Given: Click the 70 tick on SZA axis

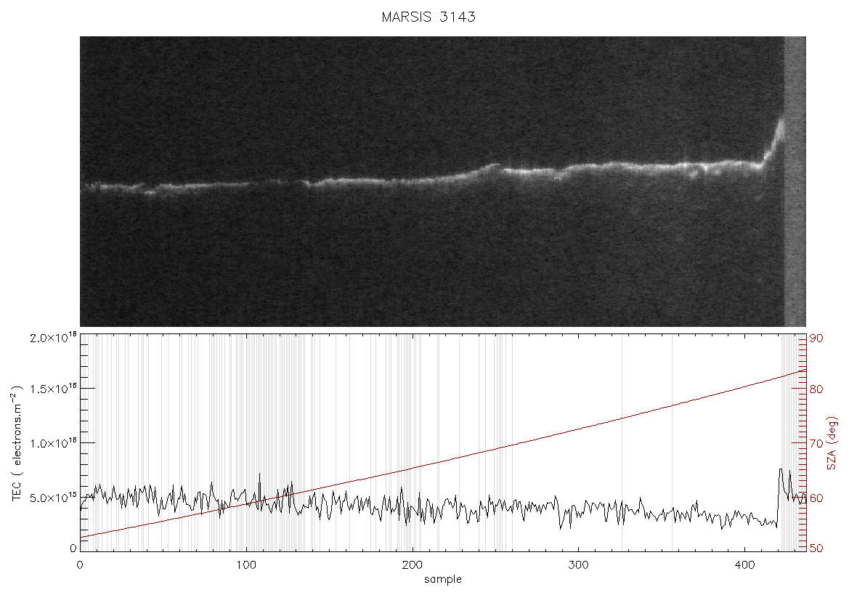Looking at the screenshot, I should pyautogui.click(x=816, y=443).
